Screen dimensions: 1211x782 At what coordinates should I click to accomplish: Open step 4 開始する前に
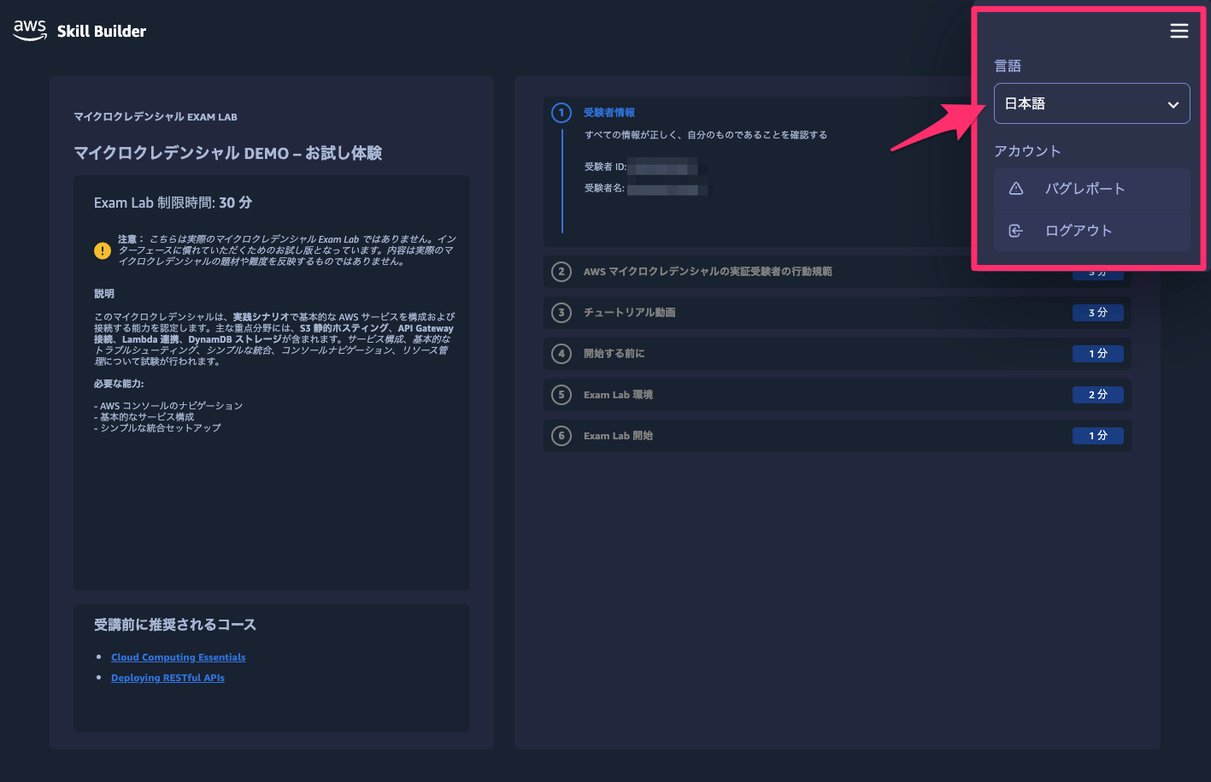(837, 354)
